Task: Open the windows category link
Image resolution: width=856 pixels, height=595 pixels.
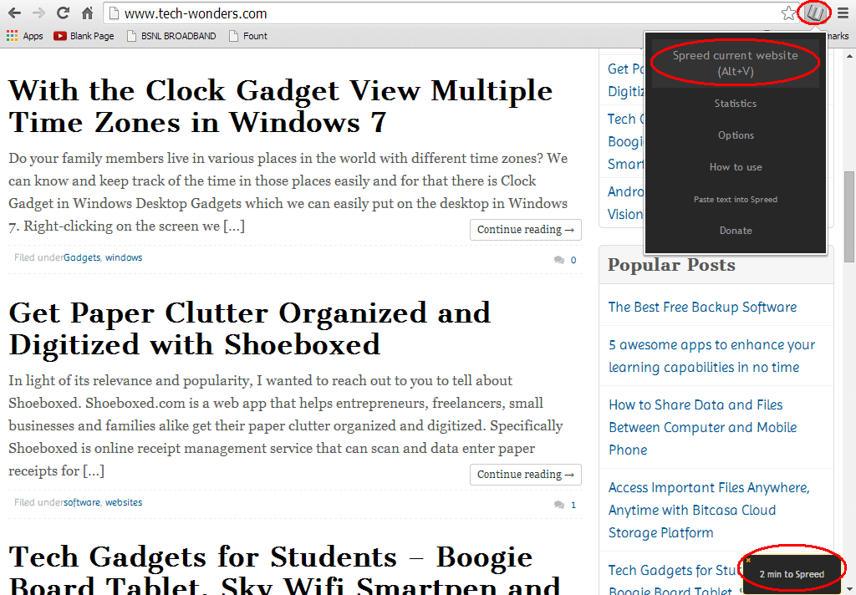Action: (124, 257)
